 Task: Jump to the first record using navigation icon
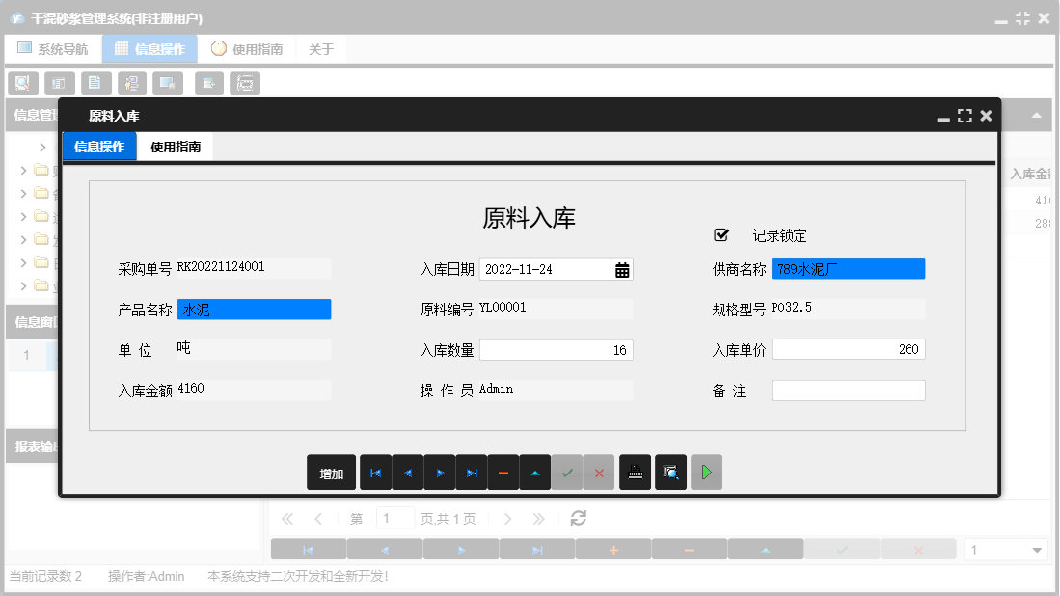click(376, 473)
